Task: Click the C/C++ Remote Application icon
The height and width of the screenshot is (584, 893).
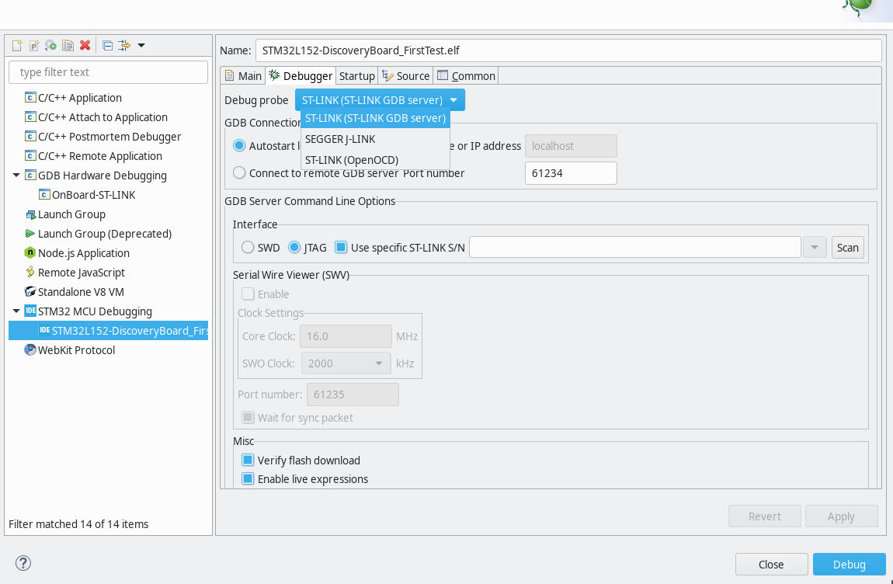Action: [31, 155]
